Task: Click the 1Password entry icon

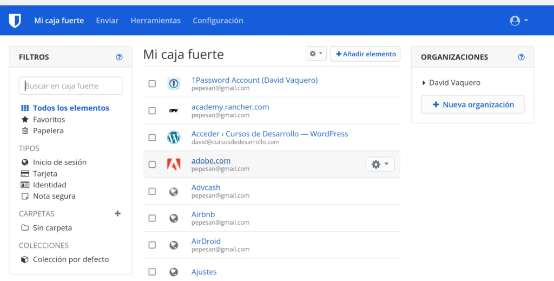Action: pyautogui.click(x=174, y=84)
